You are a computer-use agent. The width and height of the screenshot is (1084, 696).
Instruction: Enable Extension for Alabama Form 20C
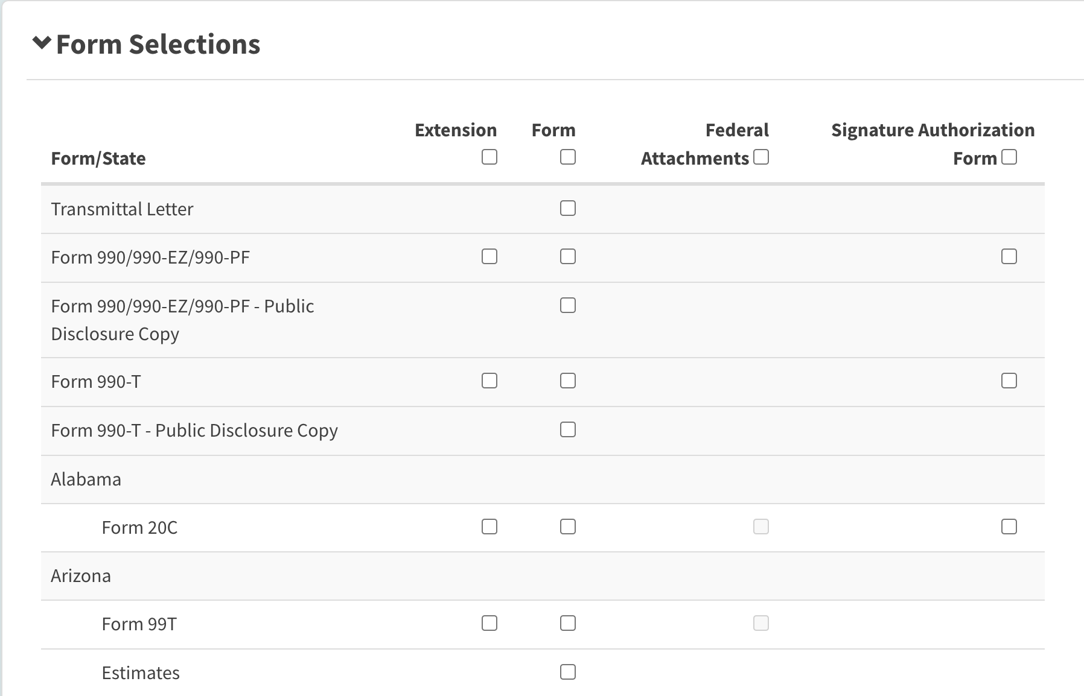(x=489, y=527)
